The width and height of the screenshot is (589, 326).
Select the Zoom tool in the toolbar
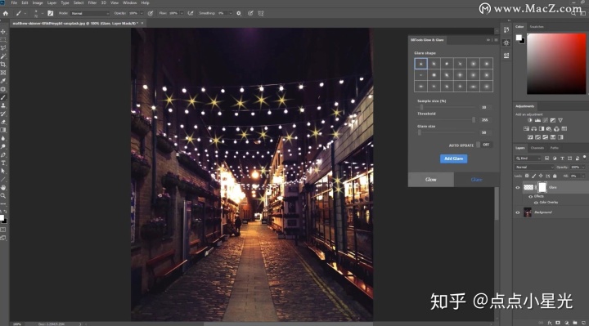point(3,196)
